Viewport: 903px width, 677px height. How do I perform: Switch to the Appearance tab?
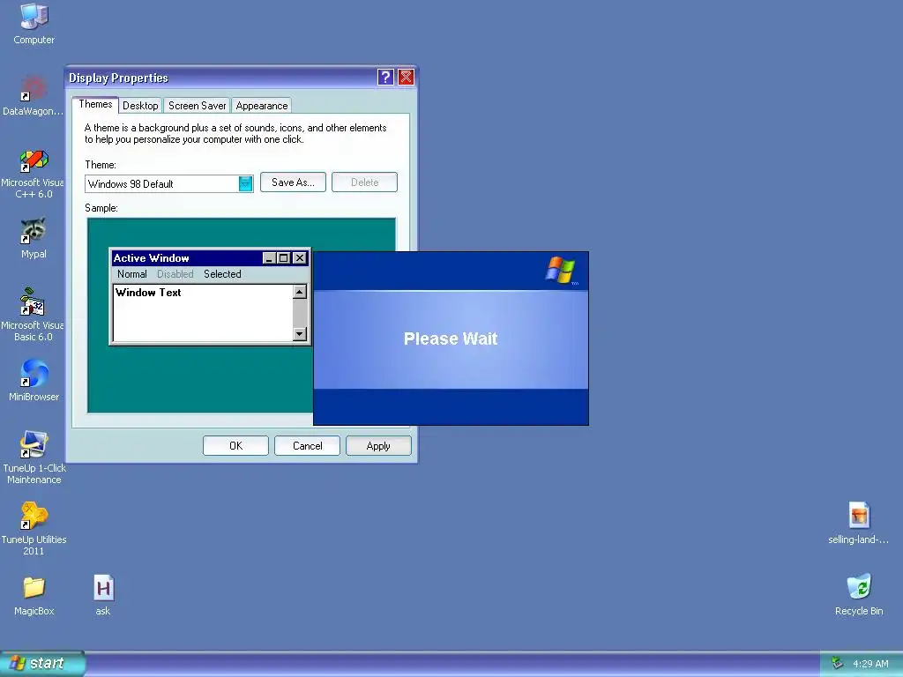click(x=261, y=106)
